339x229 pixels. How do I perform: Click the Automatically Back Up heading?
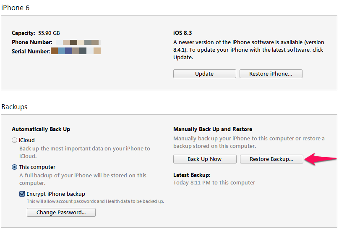click(x=41, y=129)
